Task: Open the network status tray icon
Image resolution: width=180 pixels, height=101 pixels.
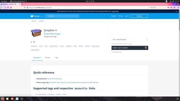Action: tap(171, 1)
